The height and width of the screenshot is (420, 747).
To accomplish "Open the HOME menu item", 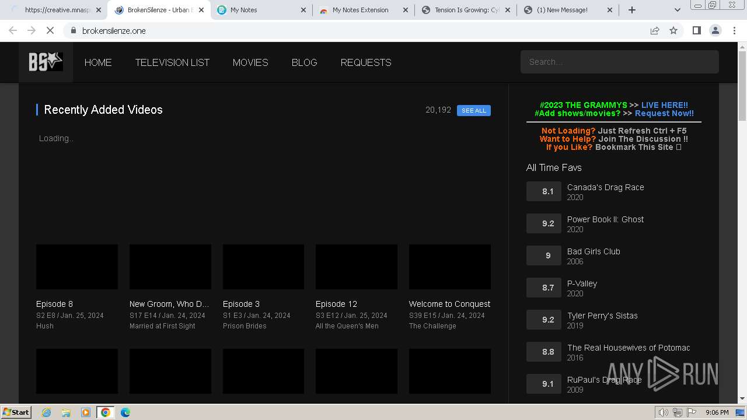I will [x=98, y=62].
